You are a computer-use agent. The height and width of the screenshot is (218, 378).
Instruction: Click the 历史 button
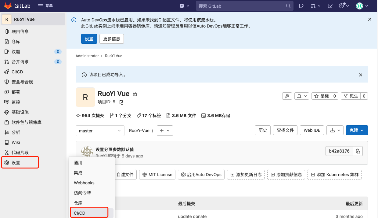263,130
